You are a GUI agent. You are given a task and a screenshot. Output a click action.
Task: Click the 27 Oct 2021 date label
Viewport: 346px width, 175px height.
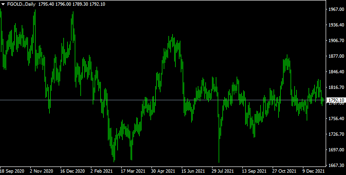pyautogui.click(x=284, y=171)
